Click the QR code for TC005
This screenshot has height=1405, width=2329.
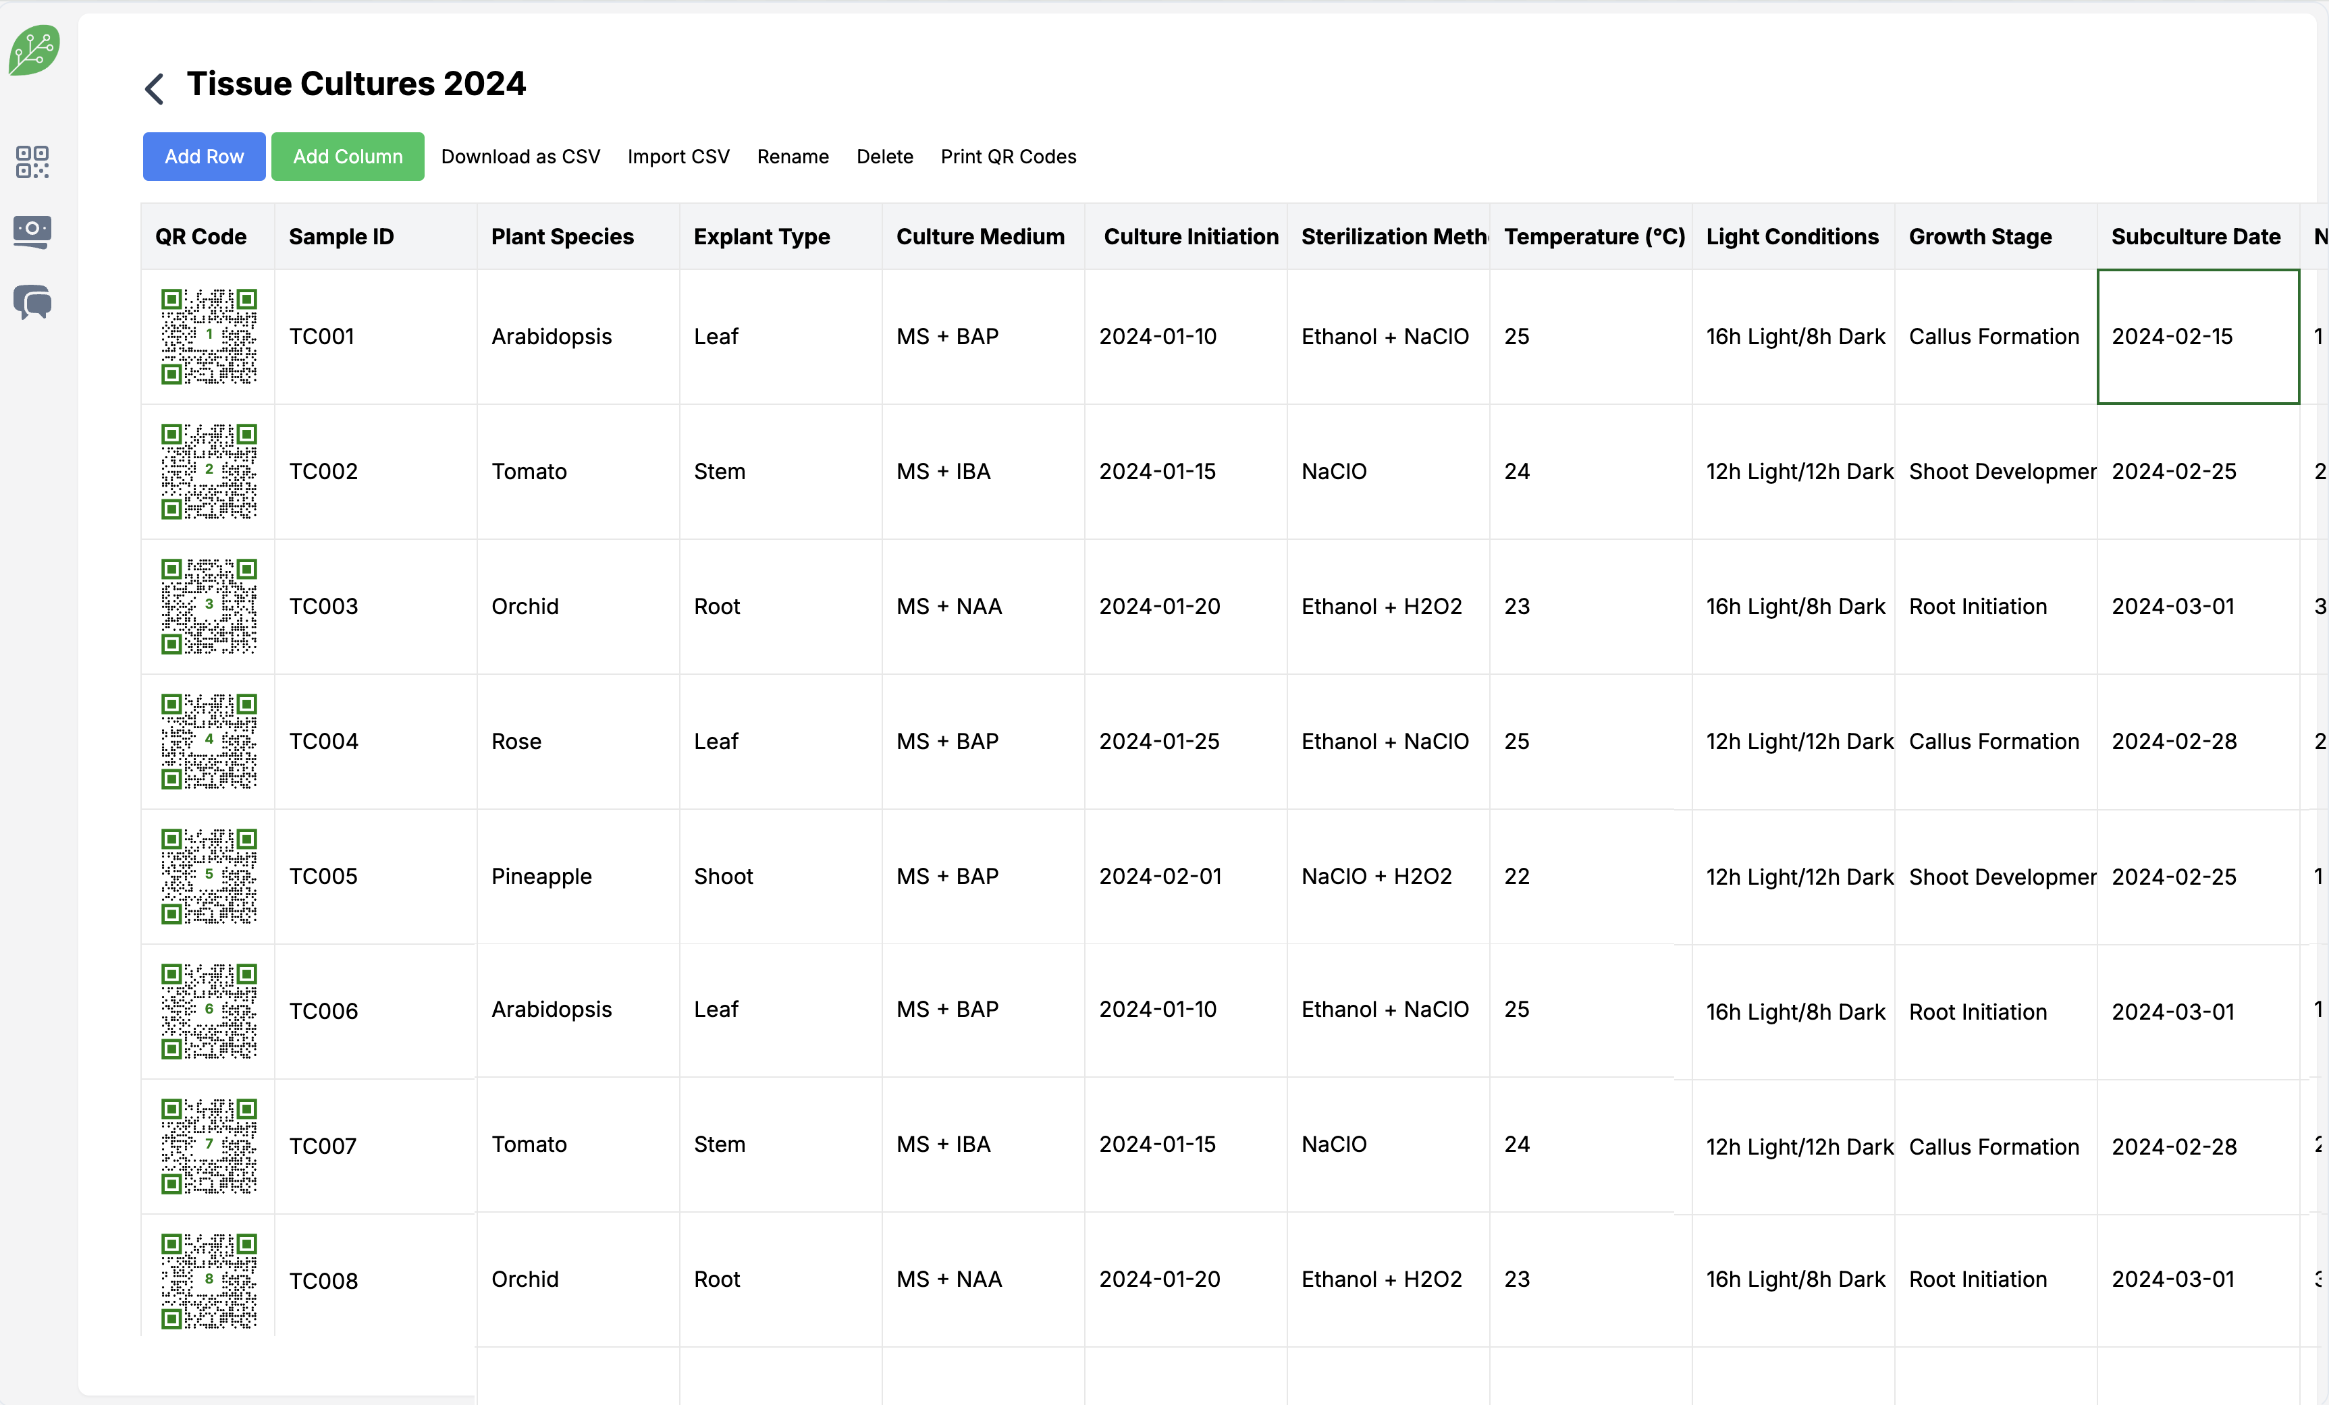point(209,877)
